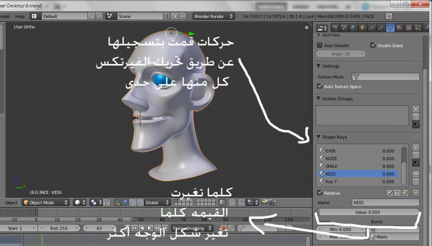Select the Key 7 shape key
432x246 pixels.
(x=357, y=182)
